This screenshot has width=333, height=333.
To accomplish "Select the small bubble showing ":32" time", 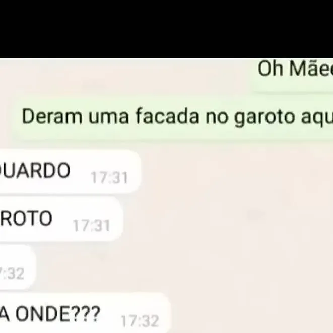I will [18, 267].
